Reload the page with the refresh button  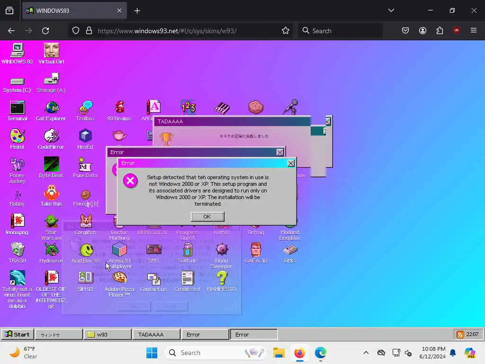click(x=45, y=31)
